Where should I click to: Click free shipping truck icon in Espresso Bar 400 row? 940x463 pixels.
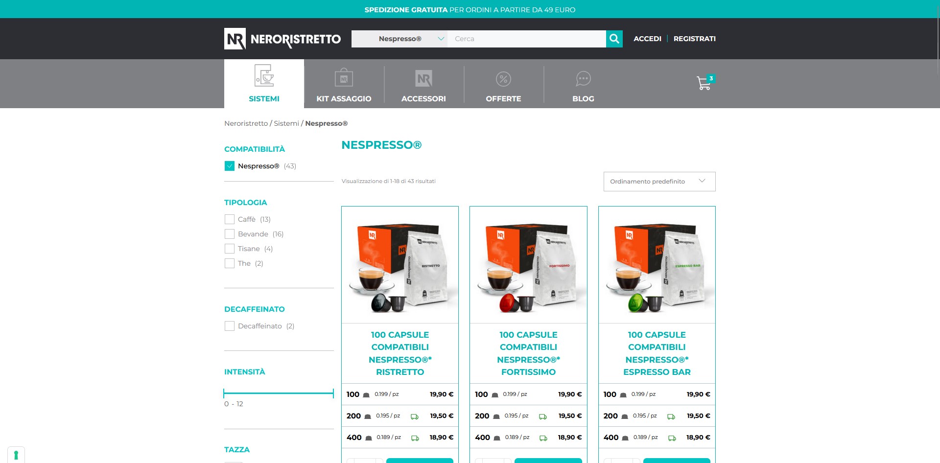click(x=672, y=438)
